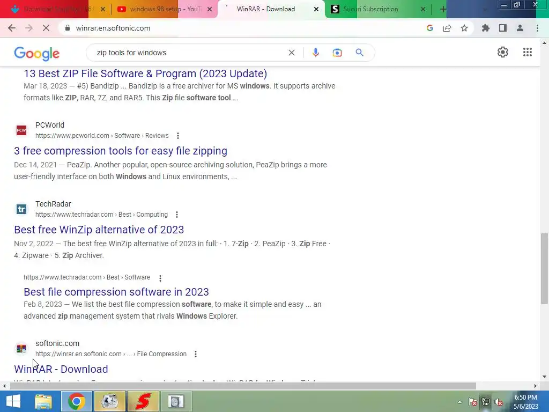Click the Chrome taskbar icon
The width and height of the screenshot is (549, 412).
pyautogui.click(x=77, y=401)
